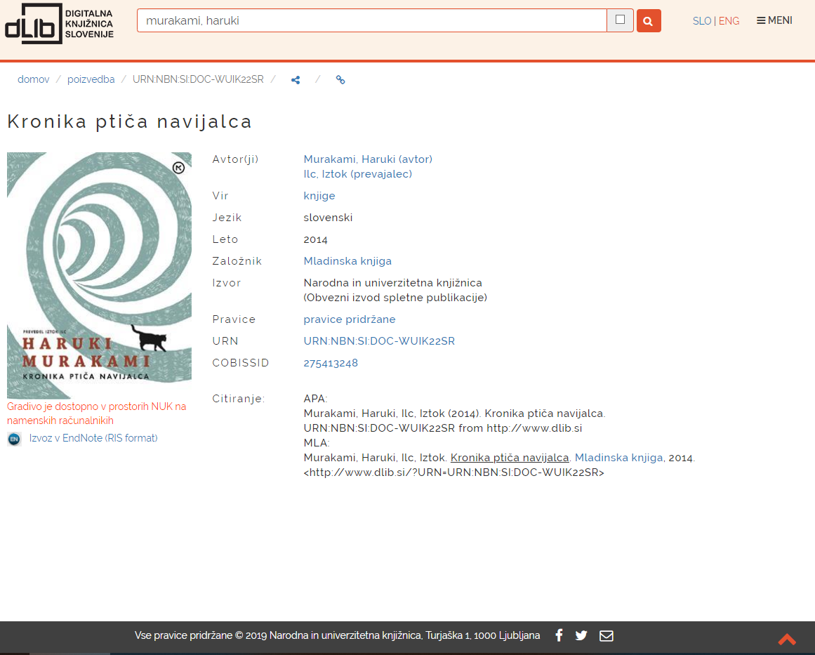The width and height of the screenshot is (815, 655).
Task: Click the Narodna in univerzitetna knjižnica source text
Action: tap(393, 283)
